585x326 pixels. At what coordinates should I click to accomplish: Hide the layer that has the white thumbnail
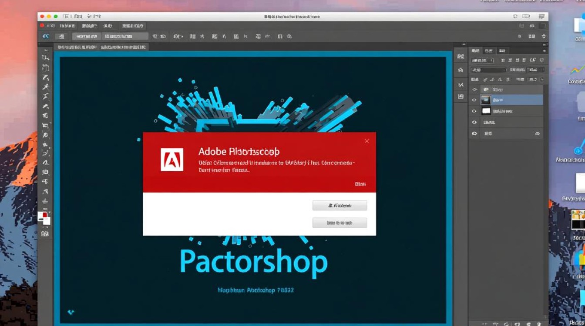tap(474, 111)
